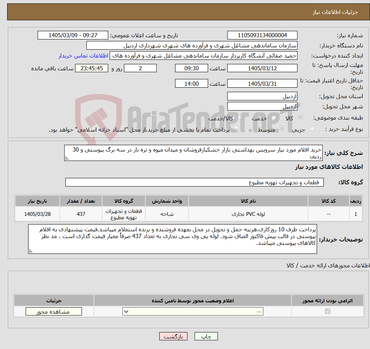Viewport: 370px width, 349px height.
Task: Select the کالا radio button
Action: 301,117
